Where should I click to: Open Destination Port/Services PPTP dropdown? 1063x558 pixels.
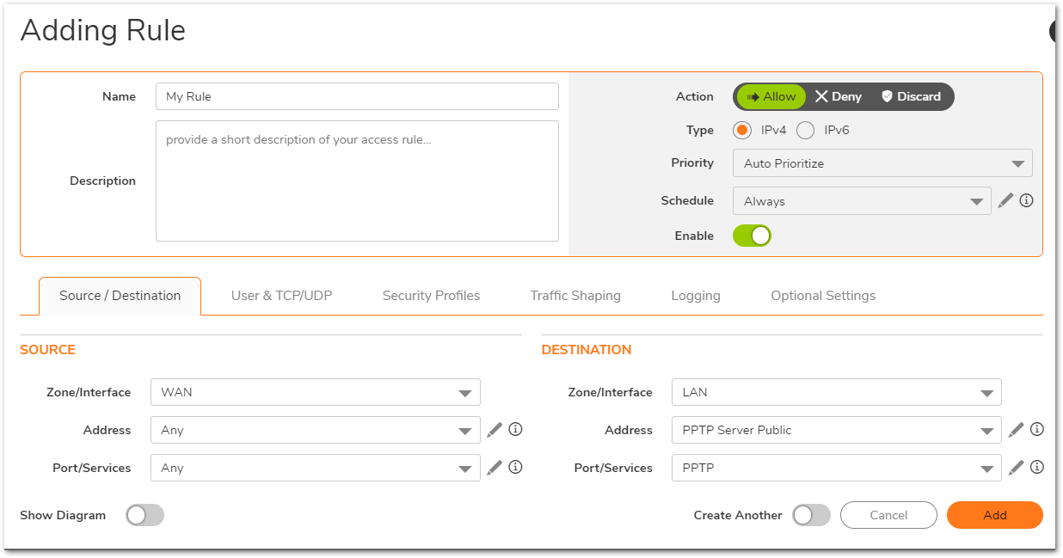point(836,468)
